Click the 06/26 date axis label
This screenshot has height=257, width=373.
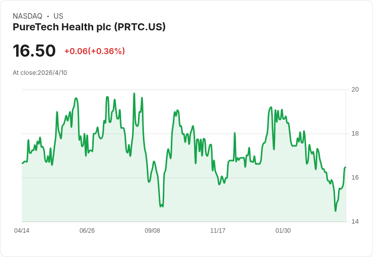tap(87, 230)
